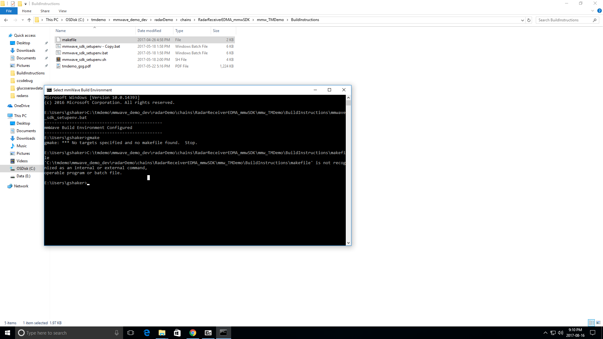Screen dimensions: 603x339
Task: Open pinned Desktop under Quick access
Action: click(23, 43)
